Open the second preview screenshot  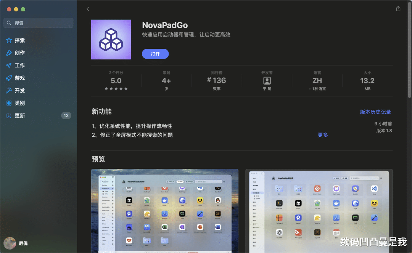(x=319, y=211)
